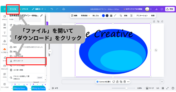Click the 128% zoom percentage
The height and width of the screenshot is (92, 176).
tap(139, 88)
